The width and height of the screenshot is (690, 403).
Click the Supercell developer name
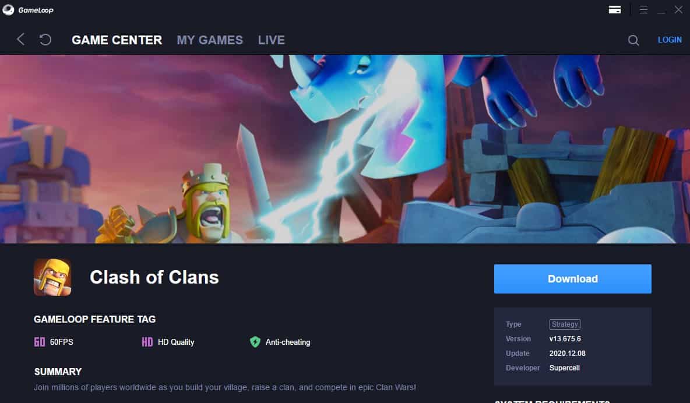(564, 368)
